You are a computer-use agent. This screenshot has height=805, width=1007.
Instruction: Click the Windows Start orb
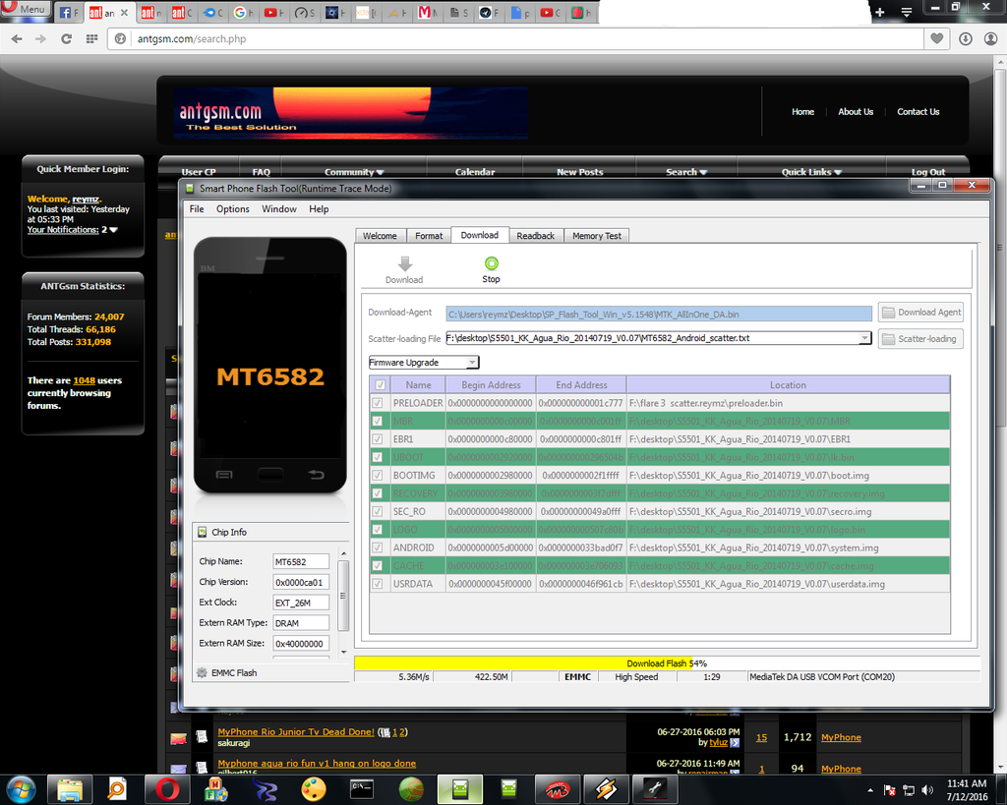coord(22,788)
